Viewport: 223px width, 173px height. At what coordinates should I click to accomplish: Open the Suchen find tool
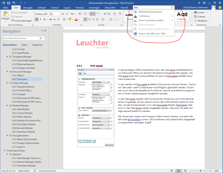coord(199,13)
